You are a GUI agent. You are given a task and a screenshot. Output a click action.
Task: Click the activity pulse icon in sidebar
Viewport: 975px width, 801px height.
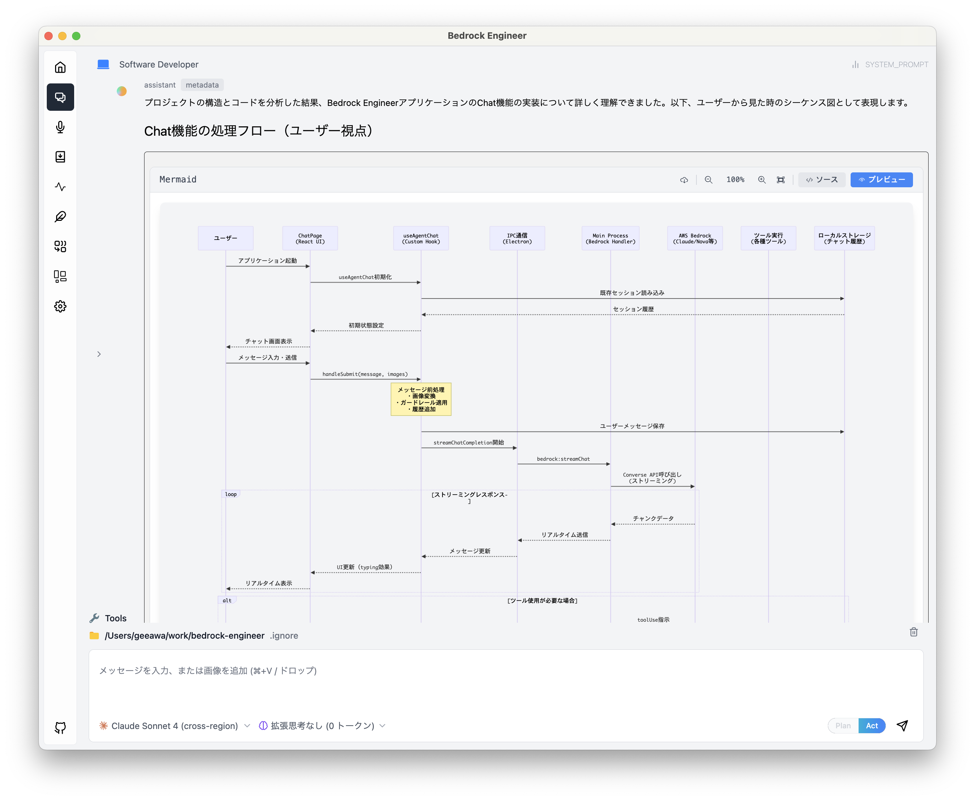coord(61,187)
